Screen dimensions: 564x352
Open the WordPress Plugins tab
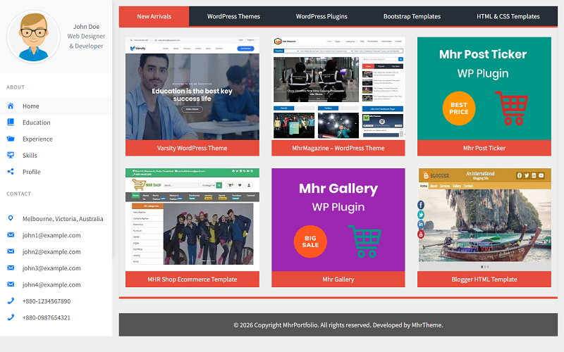coord(321,16)
